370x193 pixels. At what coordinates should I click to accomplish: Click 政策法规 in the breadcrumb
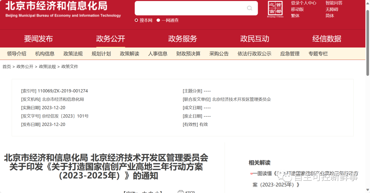pos(47,67)
